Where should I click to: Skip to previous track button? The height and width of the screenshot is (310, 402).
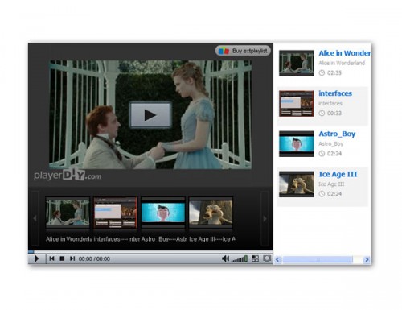(51, 258)
